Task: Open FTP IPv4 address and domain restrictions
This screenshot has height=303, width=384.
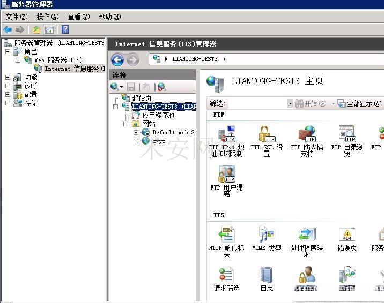Action: point(227,141)
